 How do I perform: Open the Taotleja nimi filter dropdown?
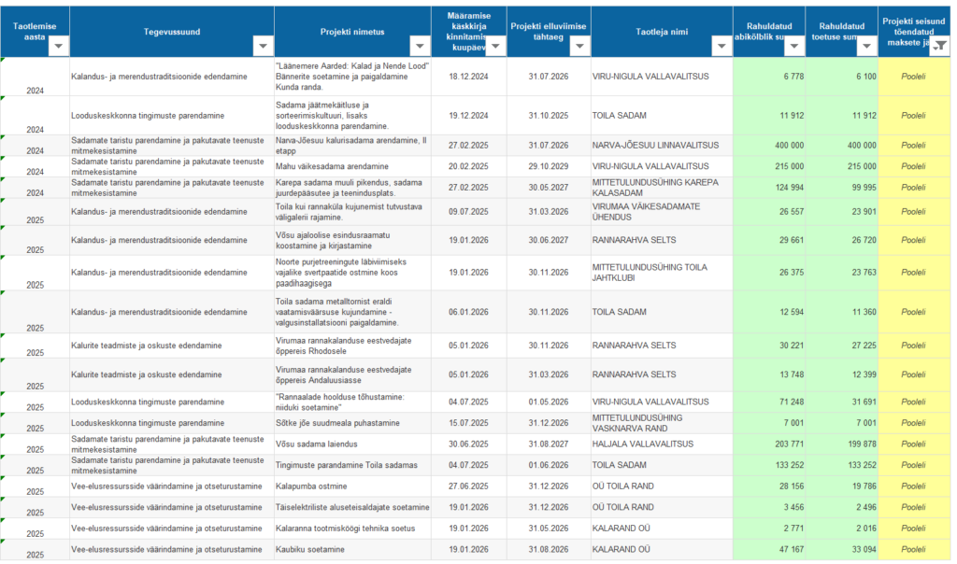[721, 46]
